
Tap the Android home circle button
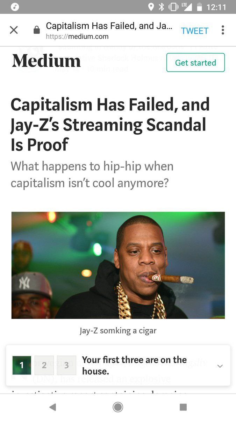118,407
